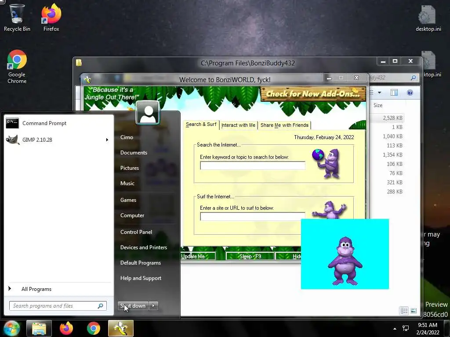Viewport: 450px width, 337px height.
Task: Click the Explorer search magnifier icon
Action: click(413, 78)
